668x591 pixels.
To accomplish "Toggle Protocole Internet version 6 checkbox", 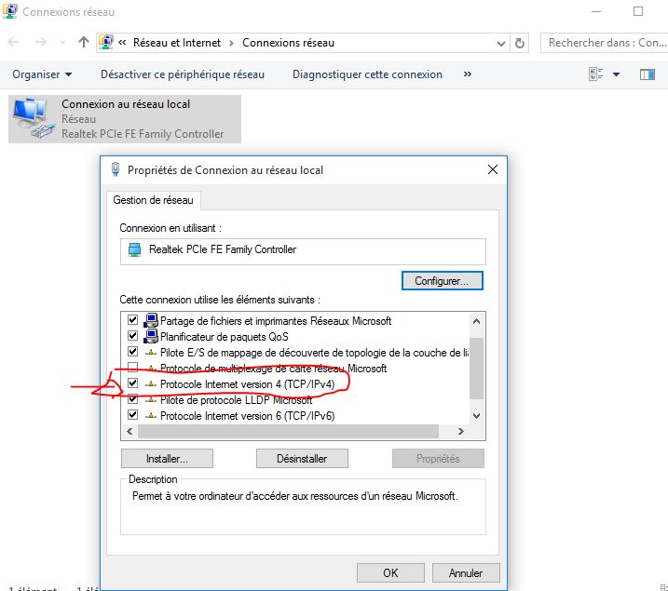I will [132, 415].
